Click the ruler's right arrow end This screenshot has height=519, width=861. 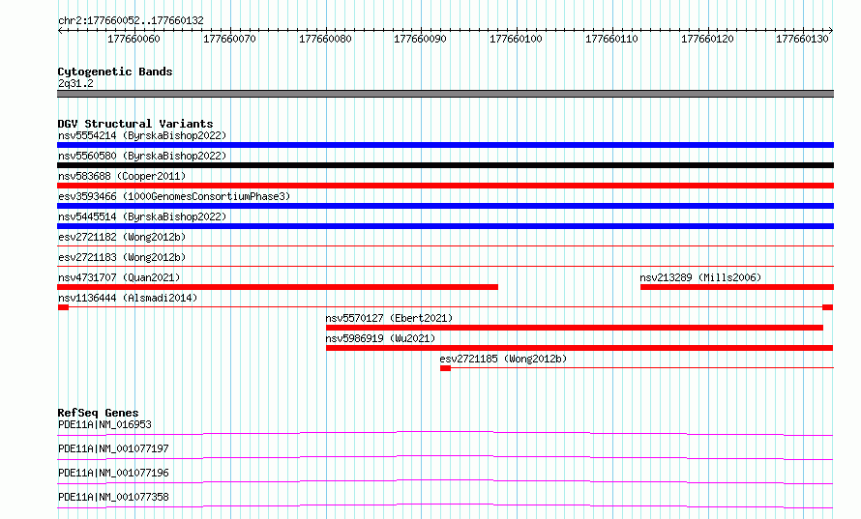[831, 31]
